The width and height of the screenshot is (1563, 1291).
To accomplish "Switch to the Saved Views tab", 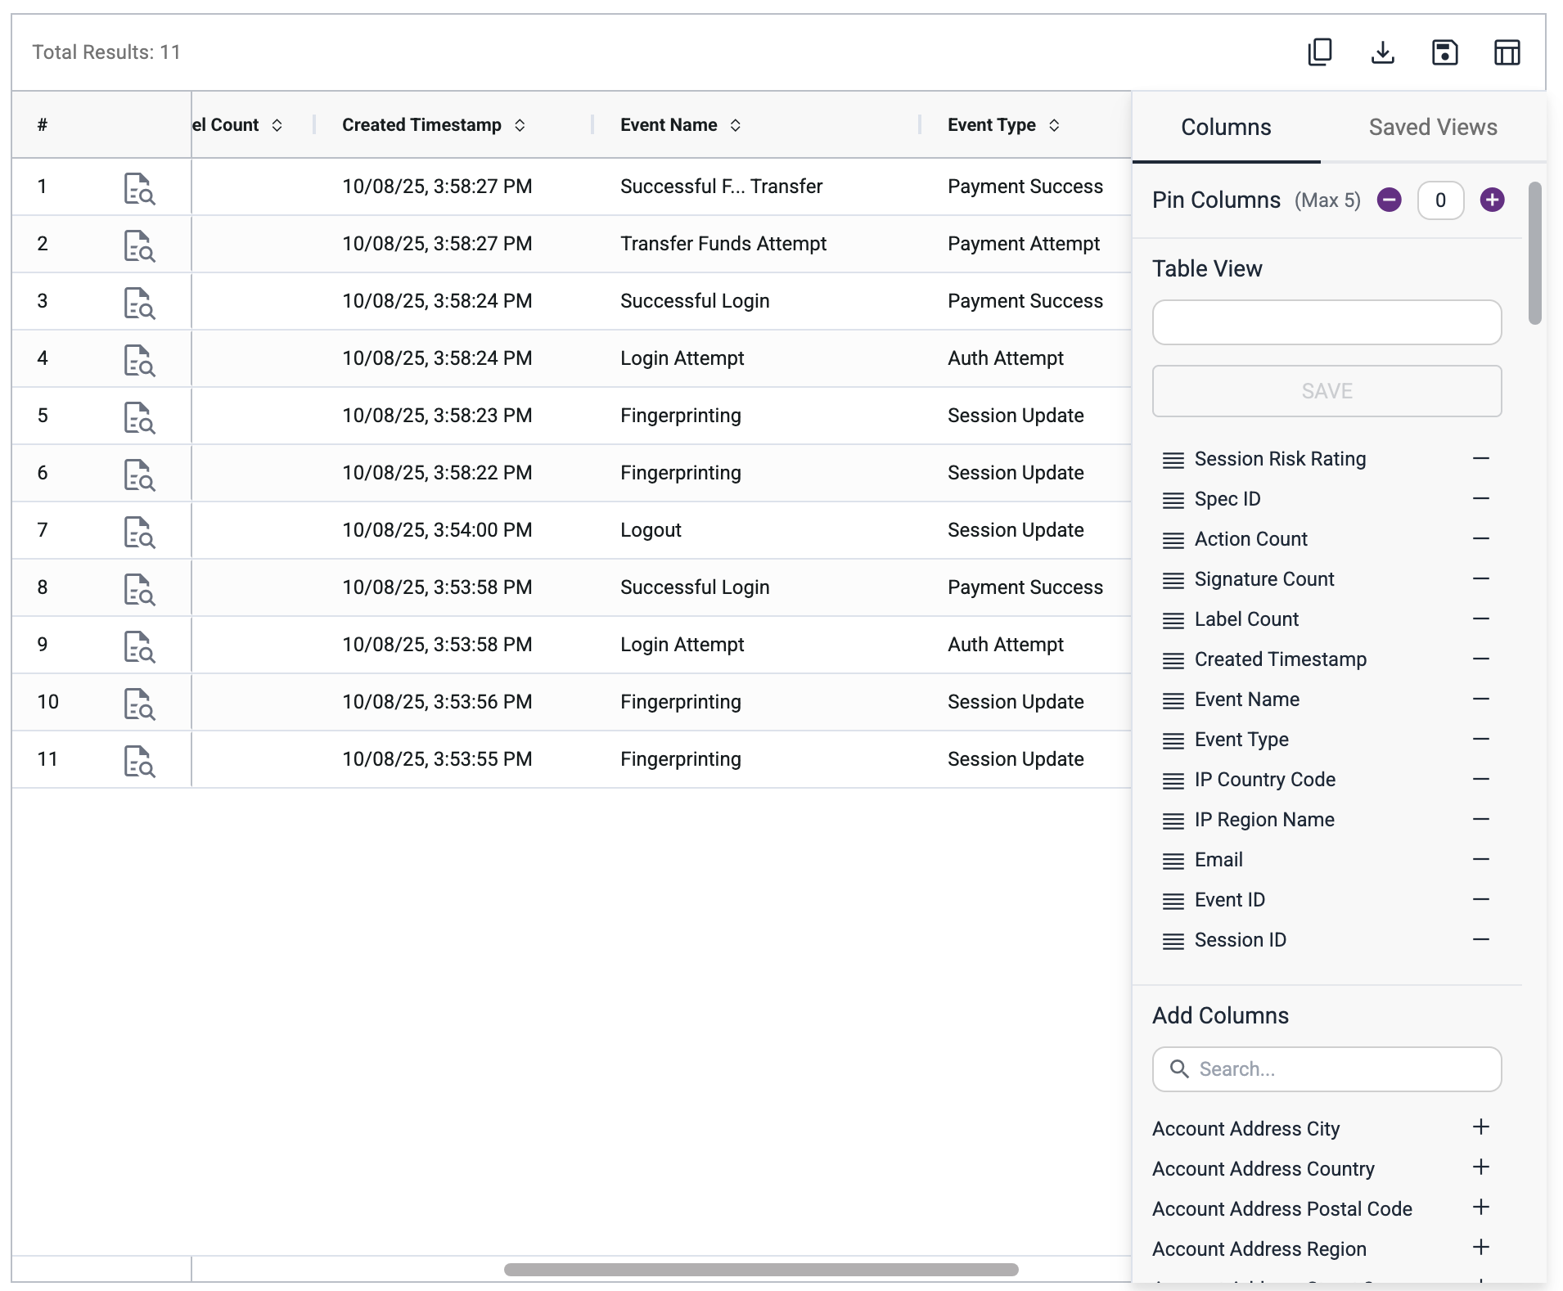I will point(1432,128).
